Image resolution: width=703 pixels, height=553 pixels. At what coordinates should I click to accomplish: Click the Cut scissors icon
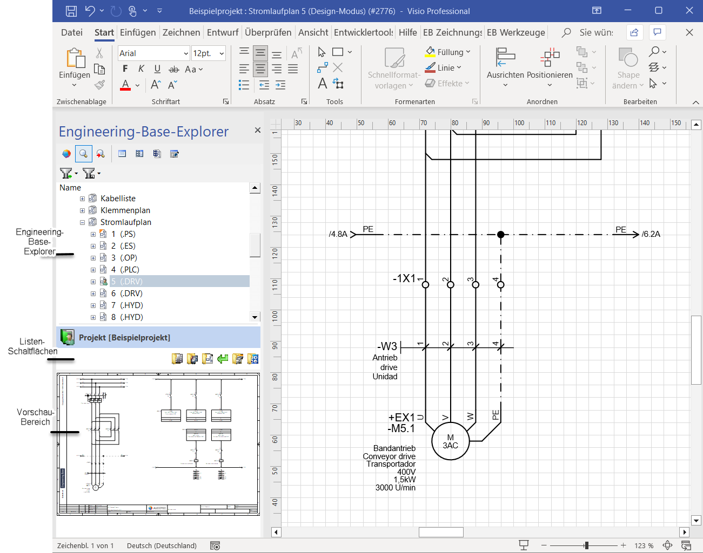coord(99,53)
